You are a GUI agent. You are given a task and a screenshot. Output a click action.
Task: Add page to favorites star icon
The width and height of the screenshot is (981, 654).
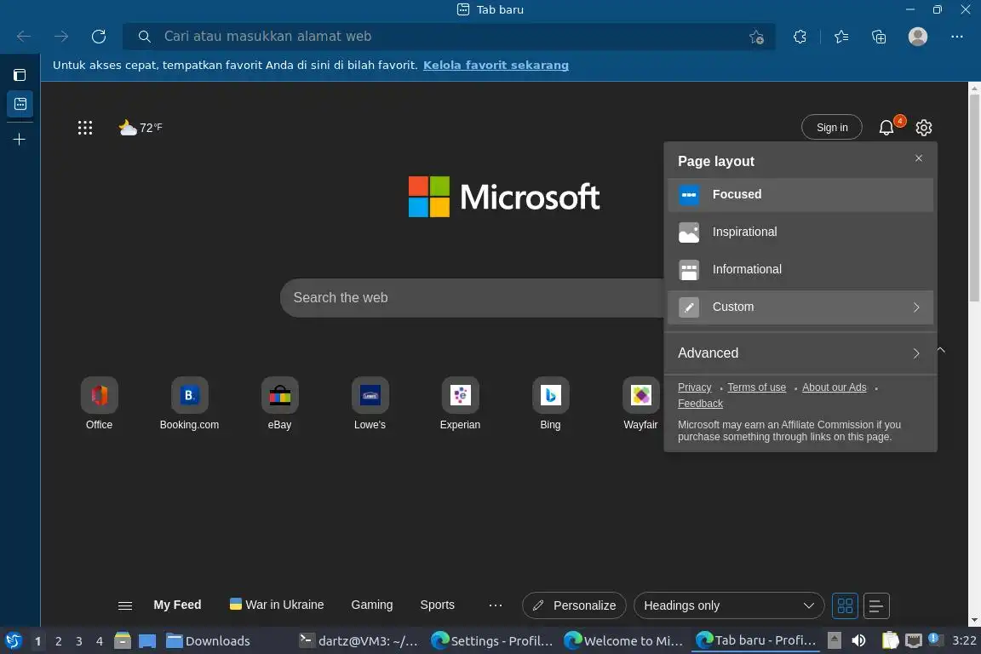pyautogui.click(x=756, y=37)
